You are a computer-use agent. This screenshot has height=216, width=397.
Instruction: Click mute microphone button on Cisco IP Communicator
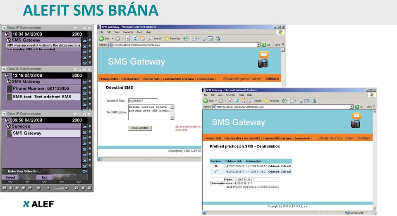83,188
